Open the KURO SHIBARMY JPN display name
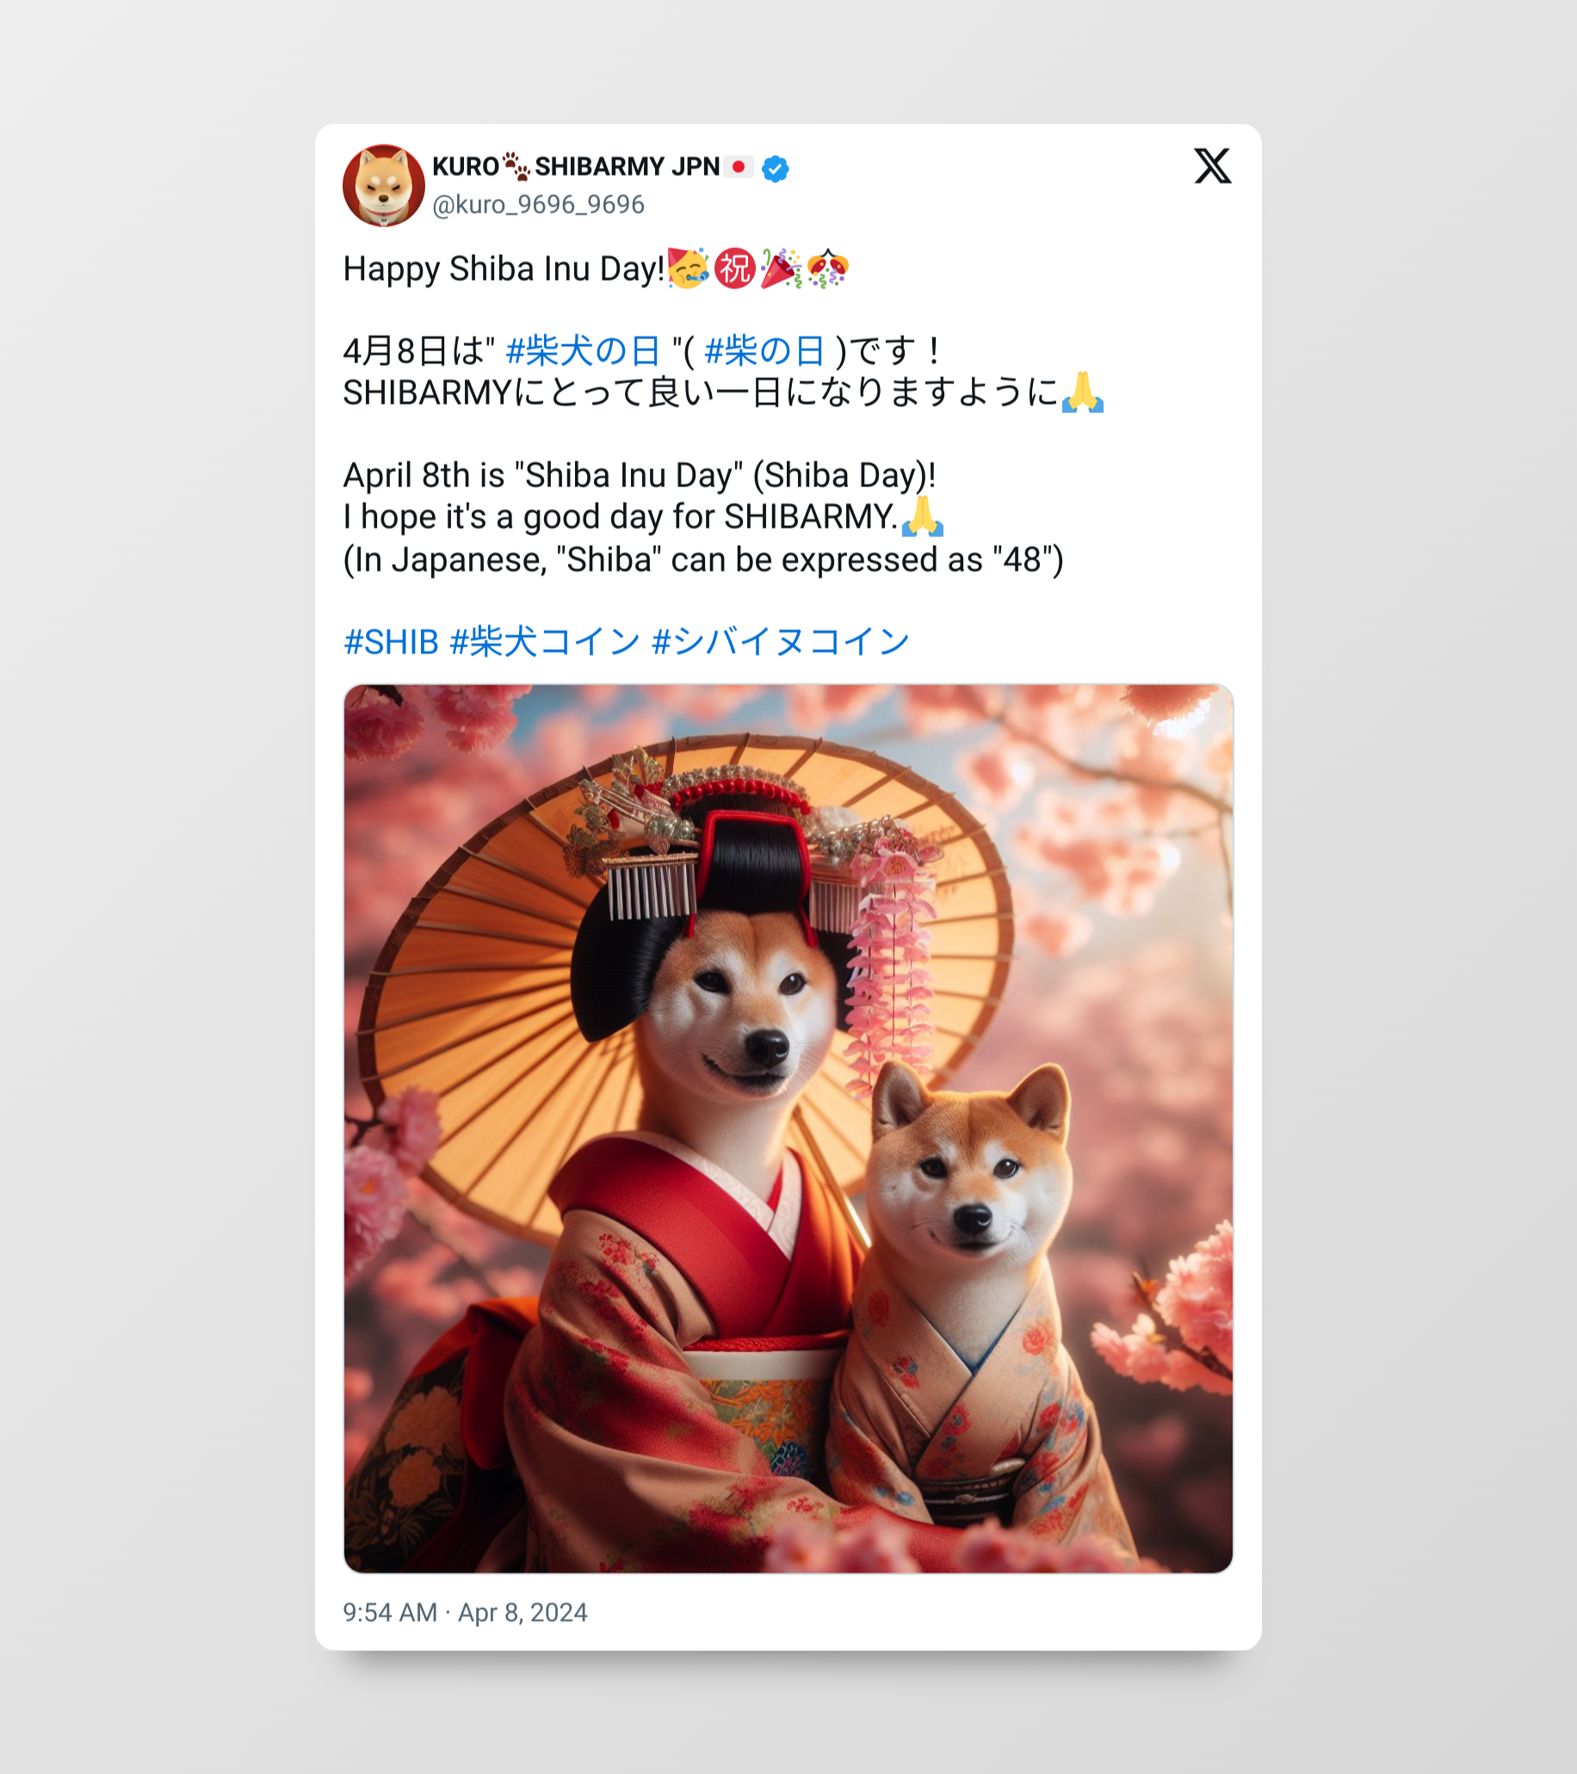Viewport: 1577px width, 1774px height. point(576,167)
